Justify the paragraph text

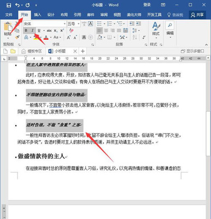pos(119,30)
